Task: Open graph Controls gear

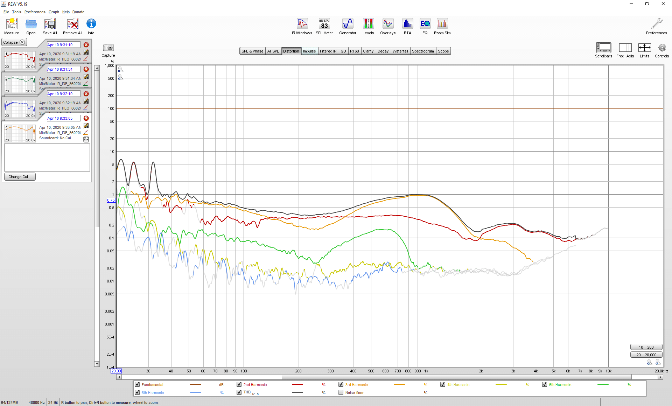Action: pos(662,50)
